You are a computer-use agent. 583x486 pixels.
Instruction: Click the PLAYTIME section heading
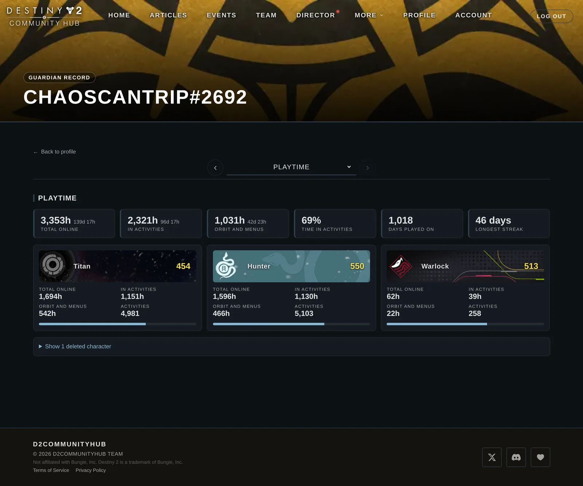[58, 198]
